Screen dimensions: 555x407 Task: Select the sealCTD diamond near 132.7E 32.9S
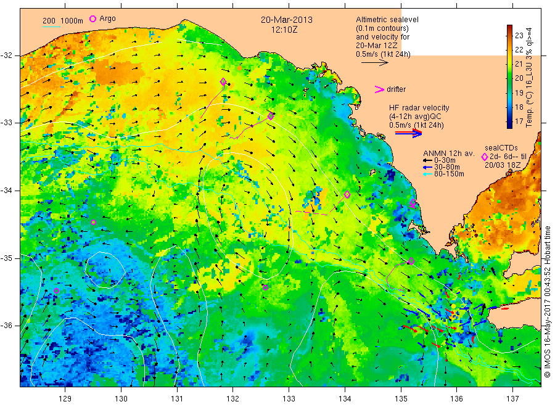(x=271, y=116)
